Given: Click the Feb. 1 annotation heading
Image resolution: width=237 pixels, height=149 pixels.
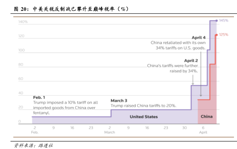Looking at the screenshot, I should coord(39,97).
